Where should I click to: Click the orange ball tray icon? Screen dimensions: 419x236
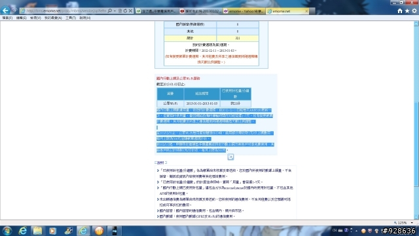(363, 231)
